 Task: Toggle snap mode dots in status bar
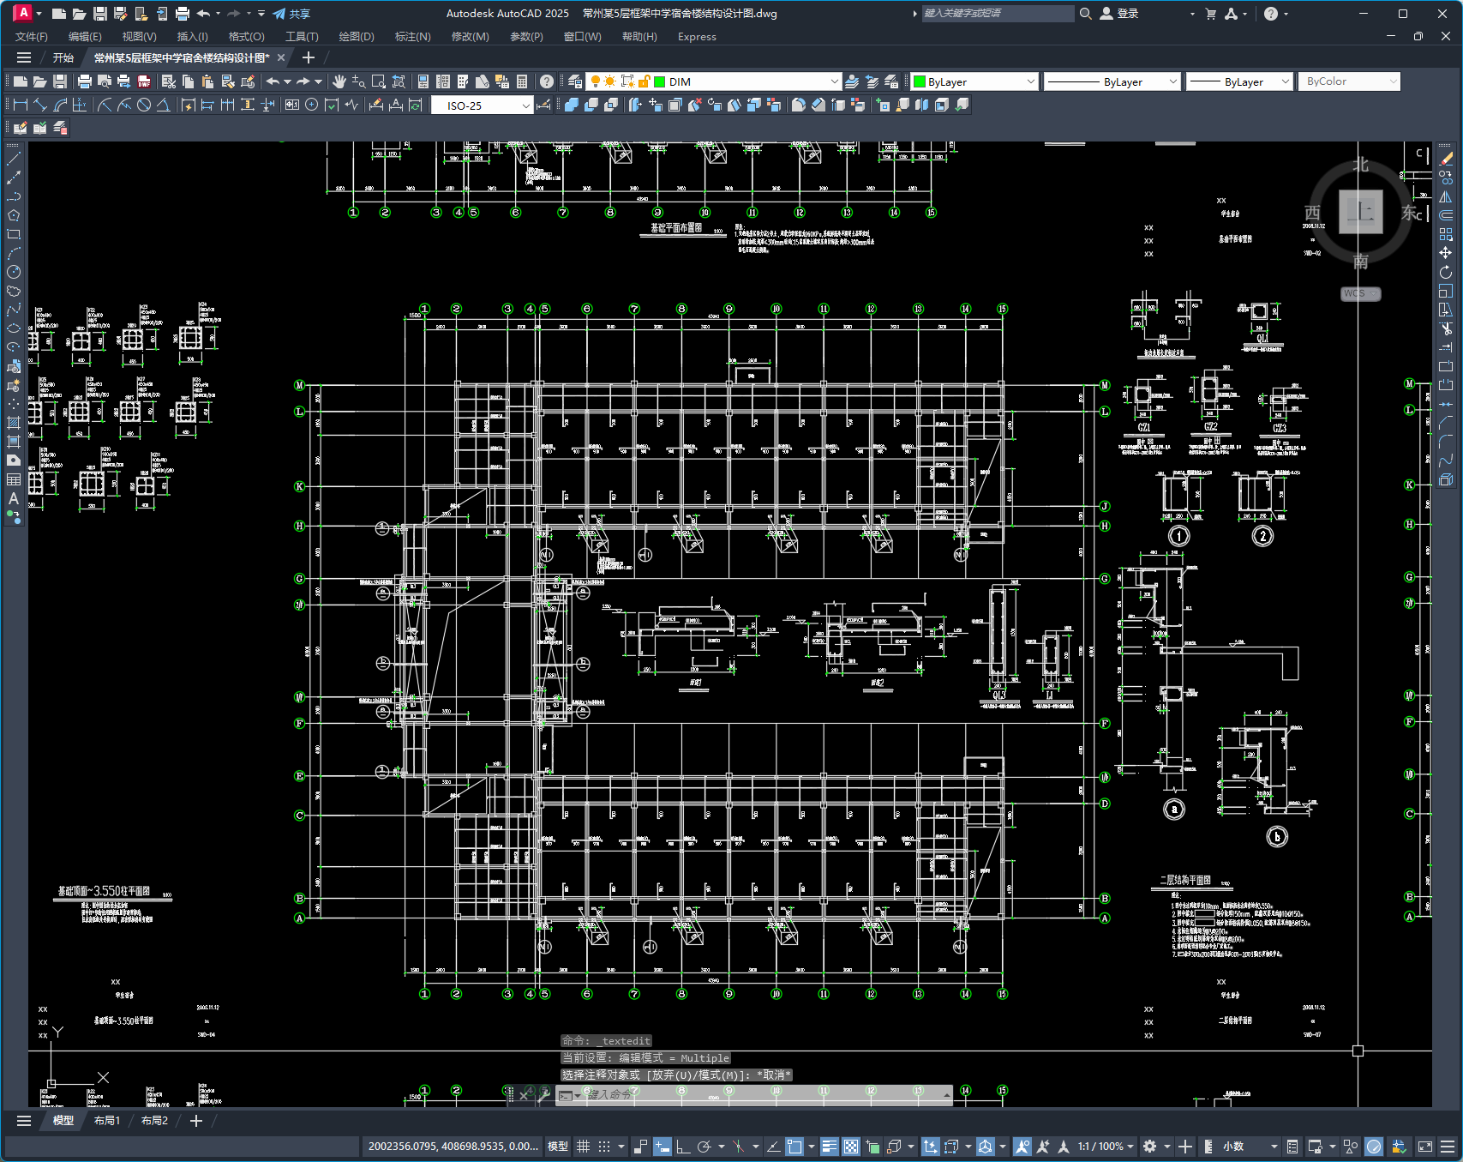(604, 1147)
